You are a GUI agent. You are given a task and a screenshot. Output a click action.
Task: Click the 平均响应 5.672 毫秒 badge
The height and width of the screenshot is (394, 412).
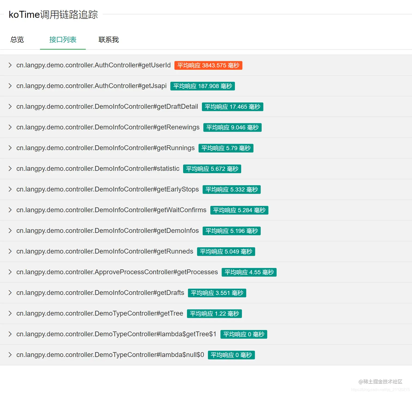212,169
